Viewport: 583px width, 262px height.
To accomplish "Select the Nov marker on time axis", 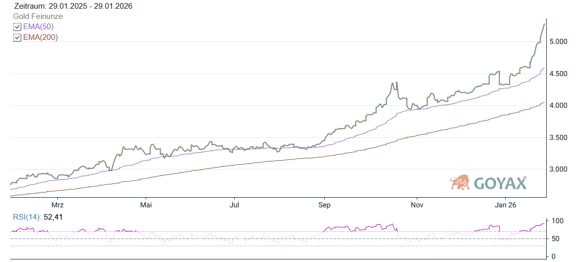I will 417,205.
